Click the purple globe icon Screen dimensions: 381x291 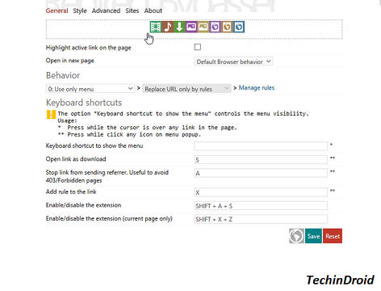215,27
